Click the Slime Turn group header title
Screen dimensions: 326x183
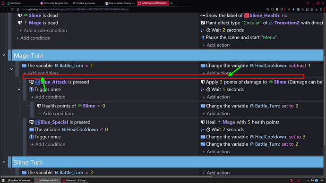[28, 162]
